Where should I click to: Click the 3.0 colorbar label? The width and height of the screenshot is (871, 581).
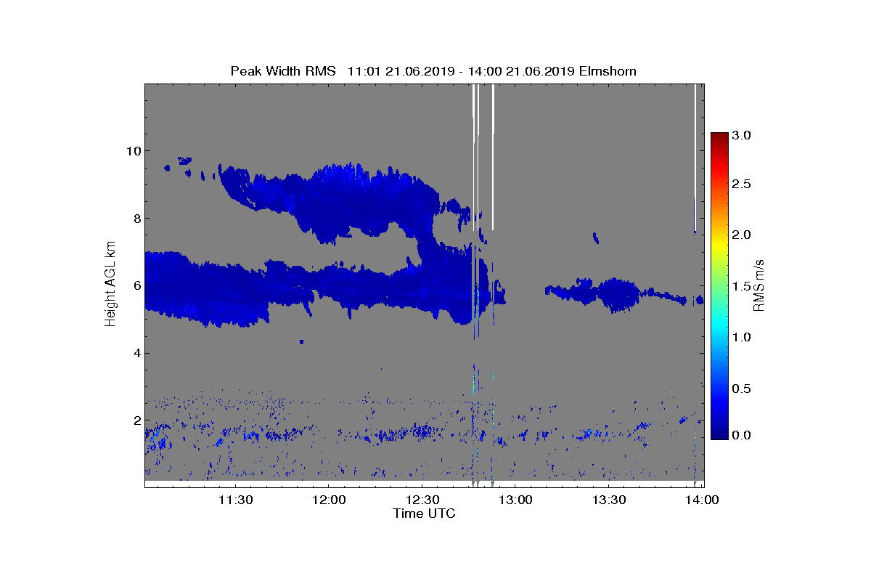tap(742, 135)
